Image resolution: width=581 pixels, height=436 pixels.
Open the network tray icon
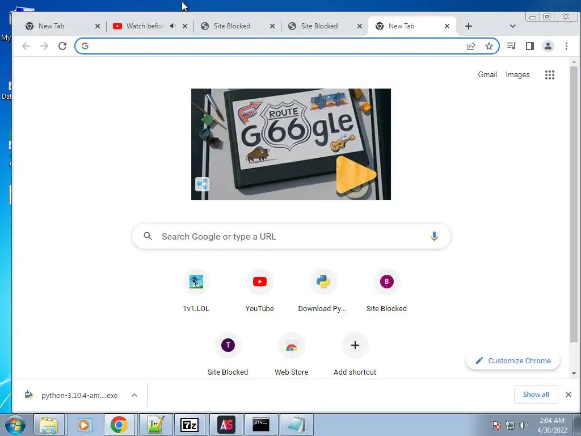tap(510, 425)
